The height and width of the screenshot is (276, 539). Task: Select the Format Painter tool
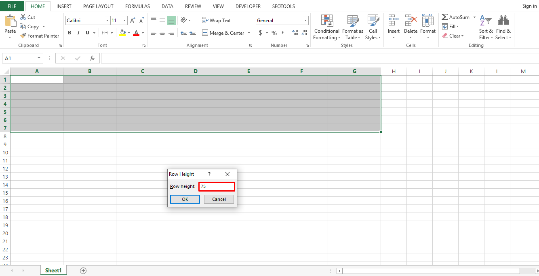coord(40,36)
